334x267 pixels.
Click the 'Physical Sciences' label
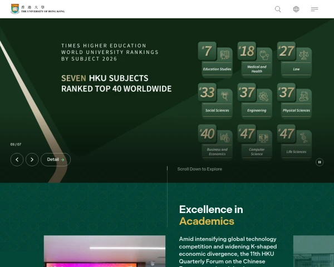(x=296, y=110)
